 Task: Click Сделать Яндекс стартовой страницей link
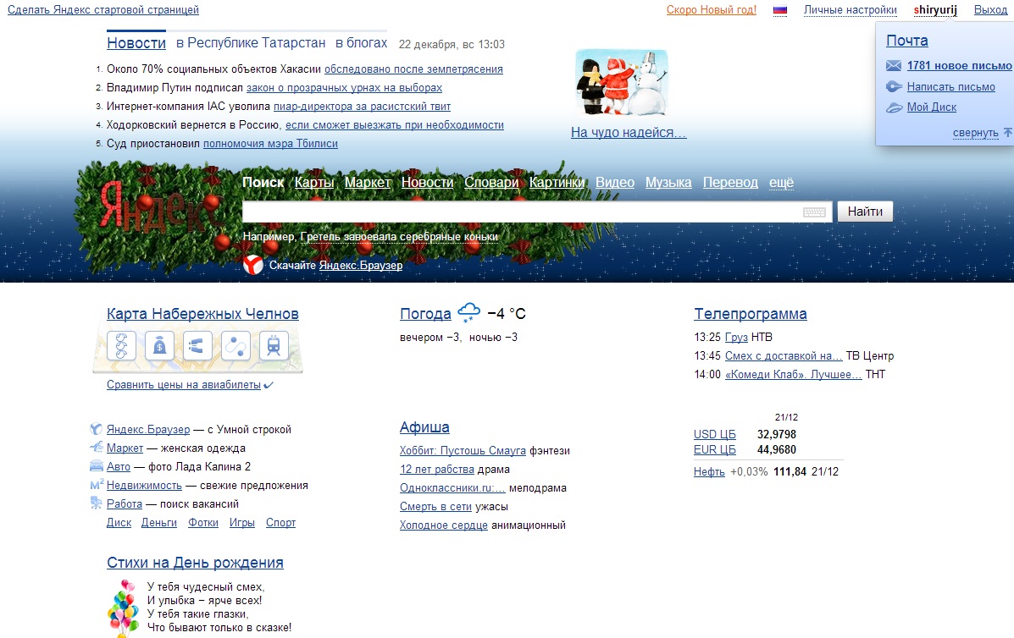(x=103, y=10)
